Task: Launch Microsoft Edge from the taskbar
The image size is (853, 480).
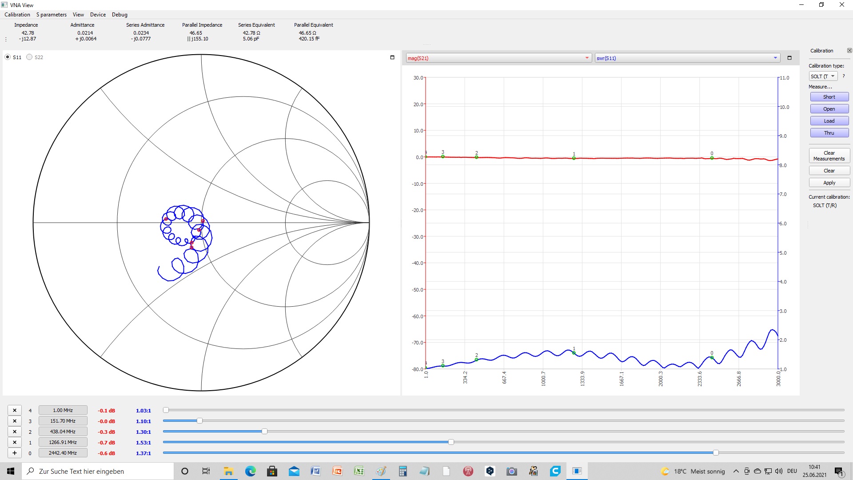Action: (250, 471)
